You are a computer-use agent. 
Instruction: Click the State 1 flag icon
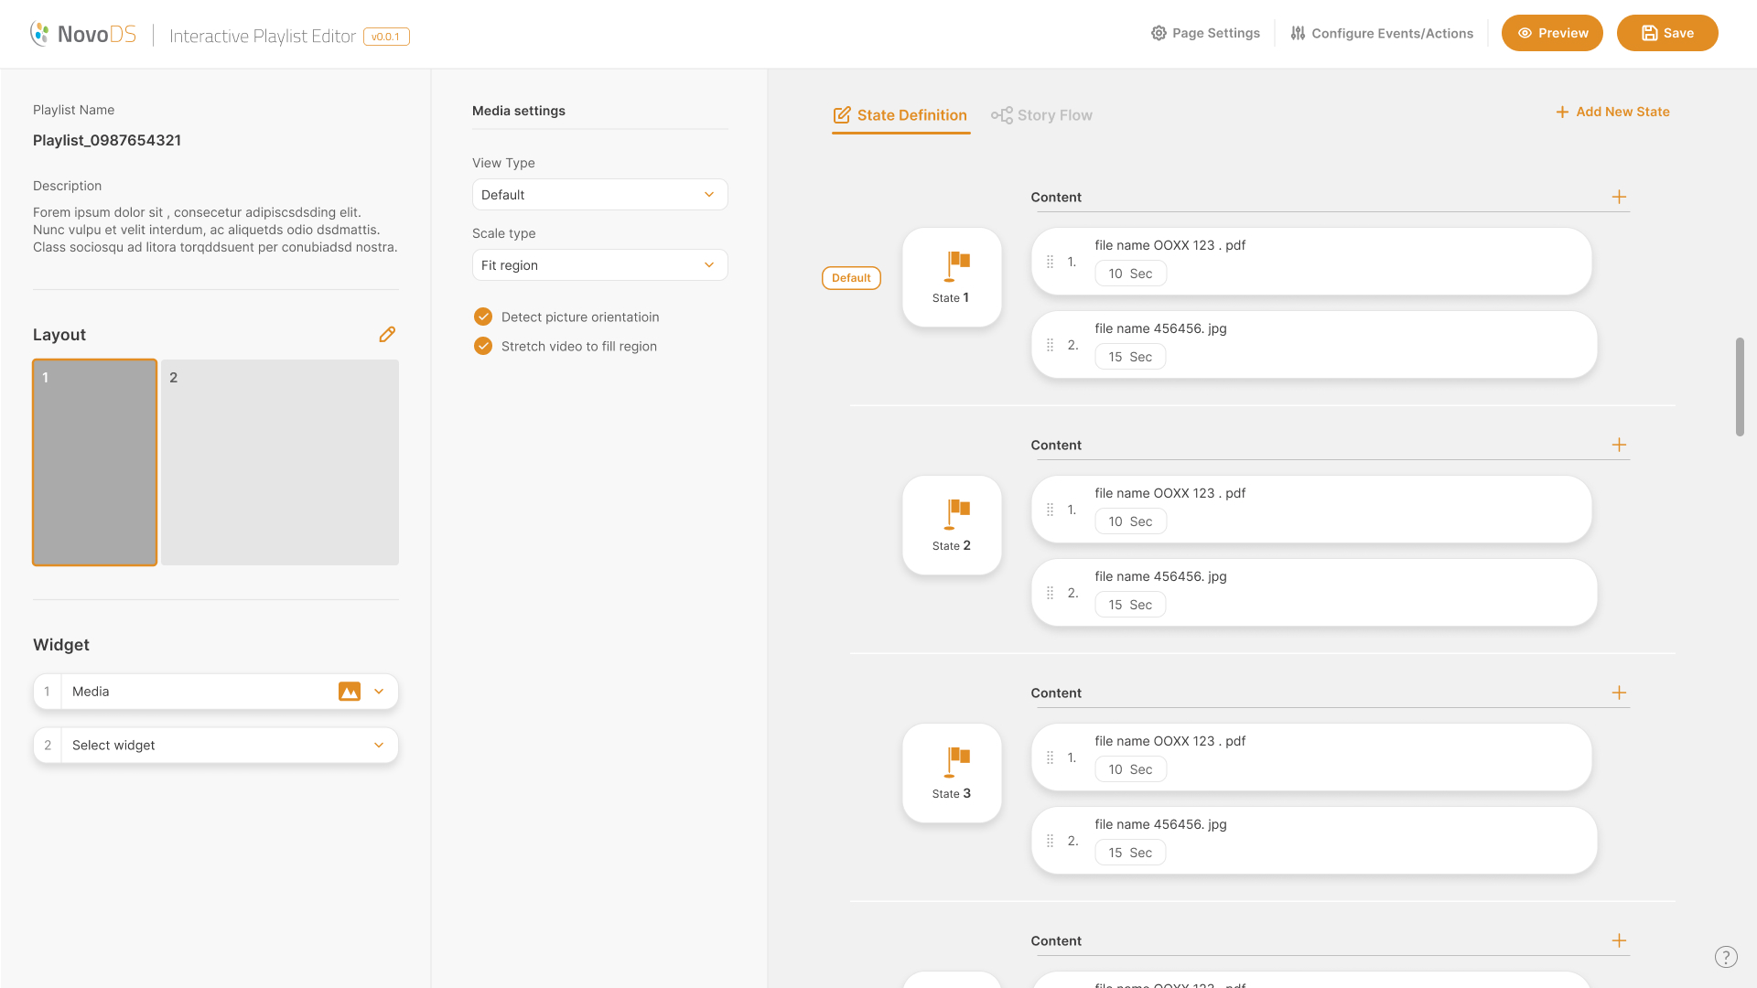(956, 265)
